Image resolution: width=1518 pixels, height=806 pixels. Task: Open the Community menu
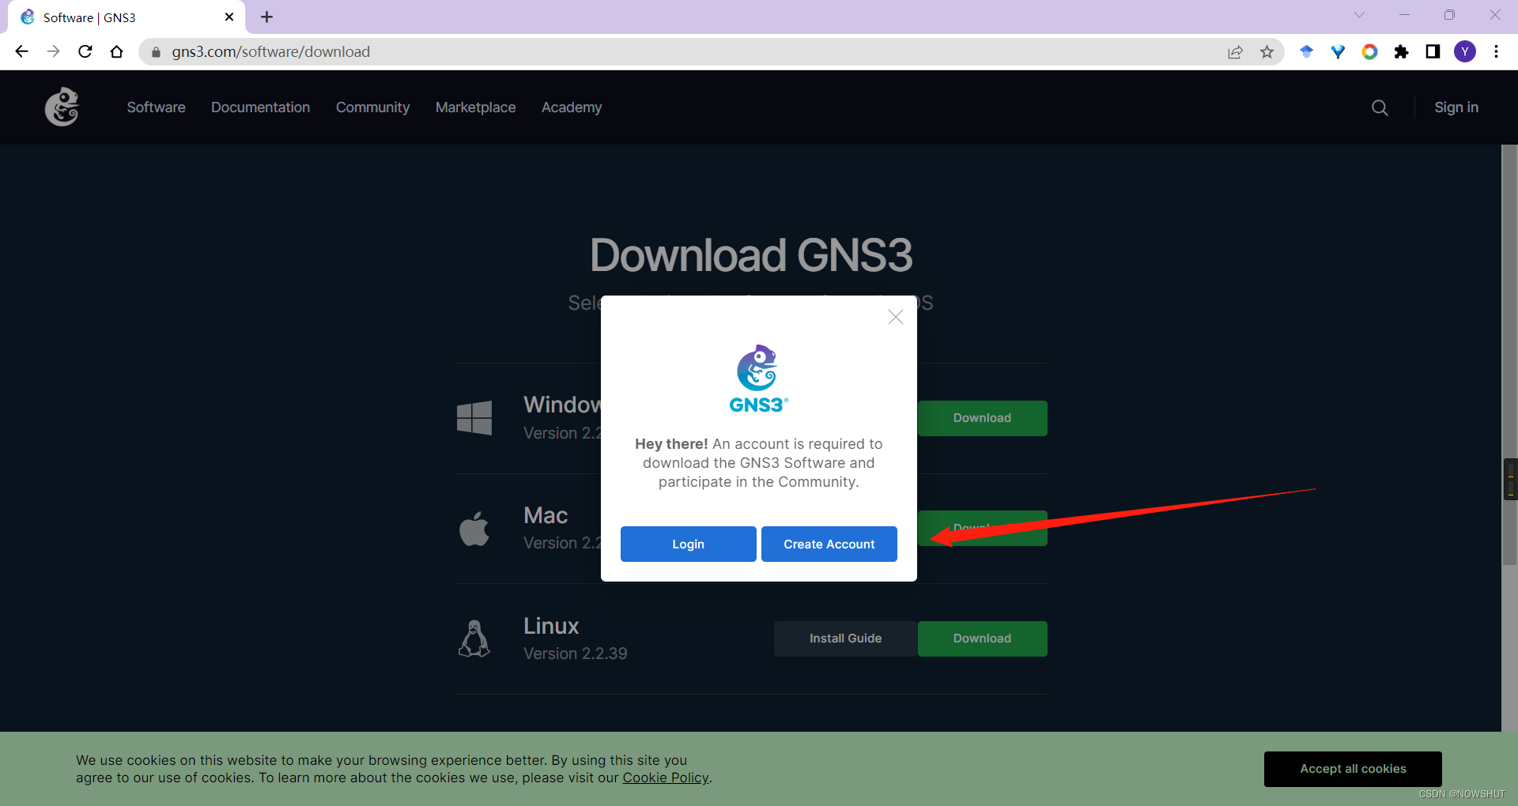click(372, 107)
